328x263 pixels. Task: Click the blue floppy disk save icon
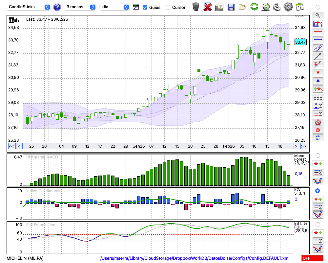point(231,7)
